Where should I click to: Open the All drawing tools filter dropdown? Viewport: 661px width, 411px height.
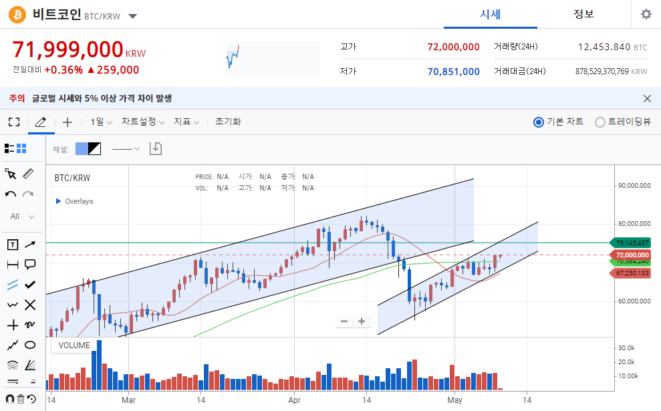(x=22, y=217)
